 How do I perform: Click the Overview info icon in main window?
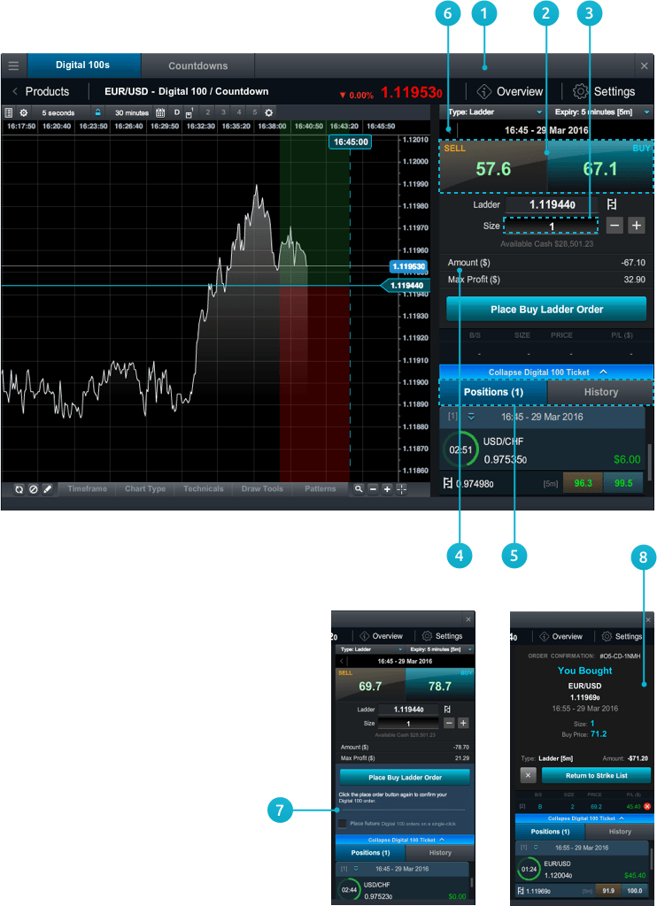tap(484, 91)
